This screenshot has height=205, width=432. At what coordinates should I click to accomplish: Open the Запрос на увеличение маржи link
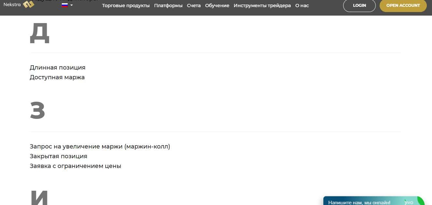tap(100, 147)
